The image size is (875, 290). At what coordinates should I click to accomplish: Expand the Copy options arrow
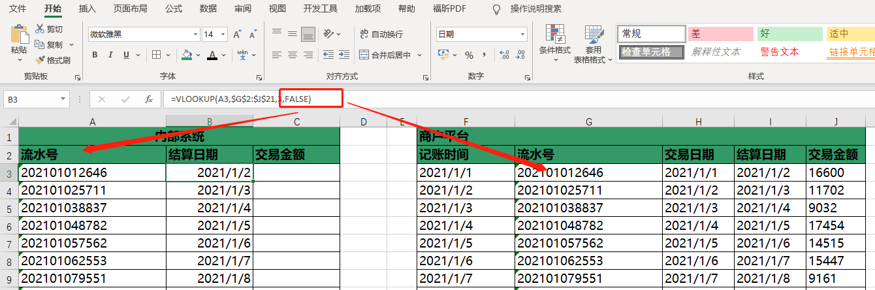point(71,44)
